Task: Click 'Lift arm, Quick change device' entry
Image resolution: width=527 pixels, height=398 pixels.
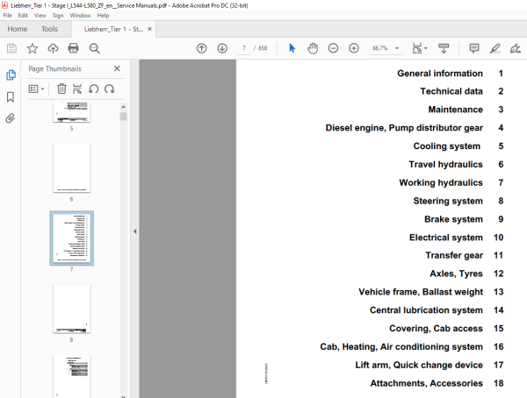Action: tap(419, 365)
